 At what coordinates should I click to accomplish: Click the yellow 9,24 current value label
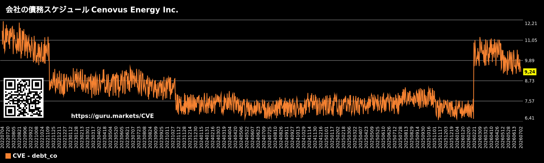click(x=530, y=72)
